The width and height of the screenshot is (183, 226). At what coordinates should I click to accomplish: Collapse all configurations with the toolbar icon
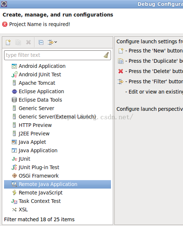(x=41, y=43)
